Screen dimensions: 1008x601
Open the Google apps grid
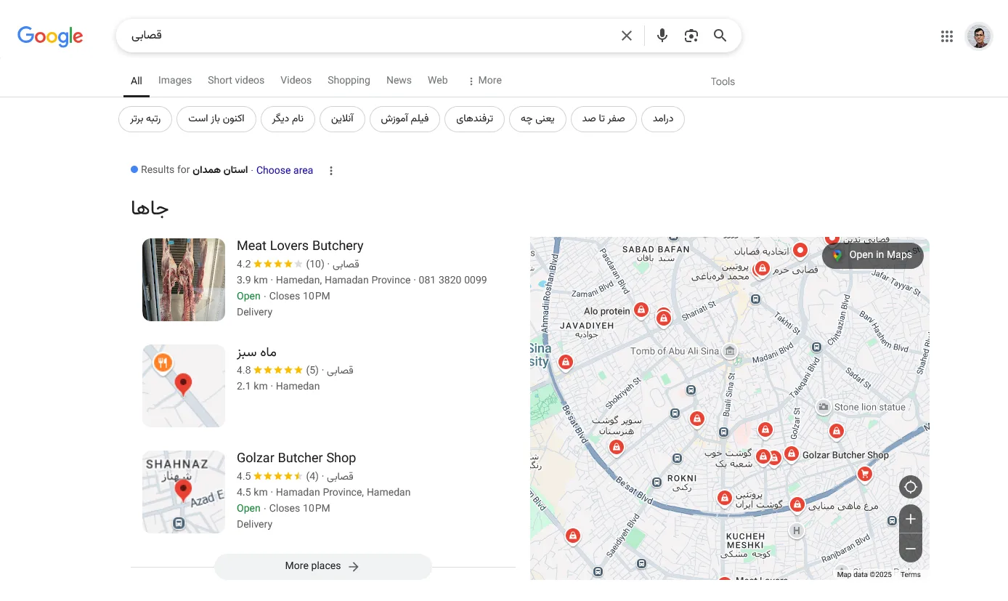(947, 36)
